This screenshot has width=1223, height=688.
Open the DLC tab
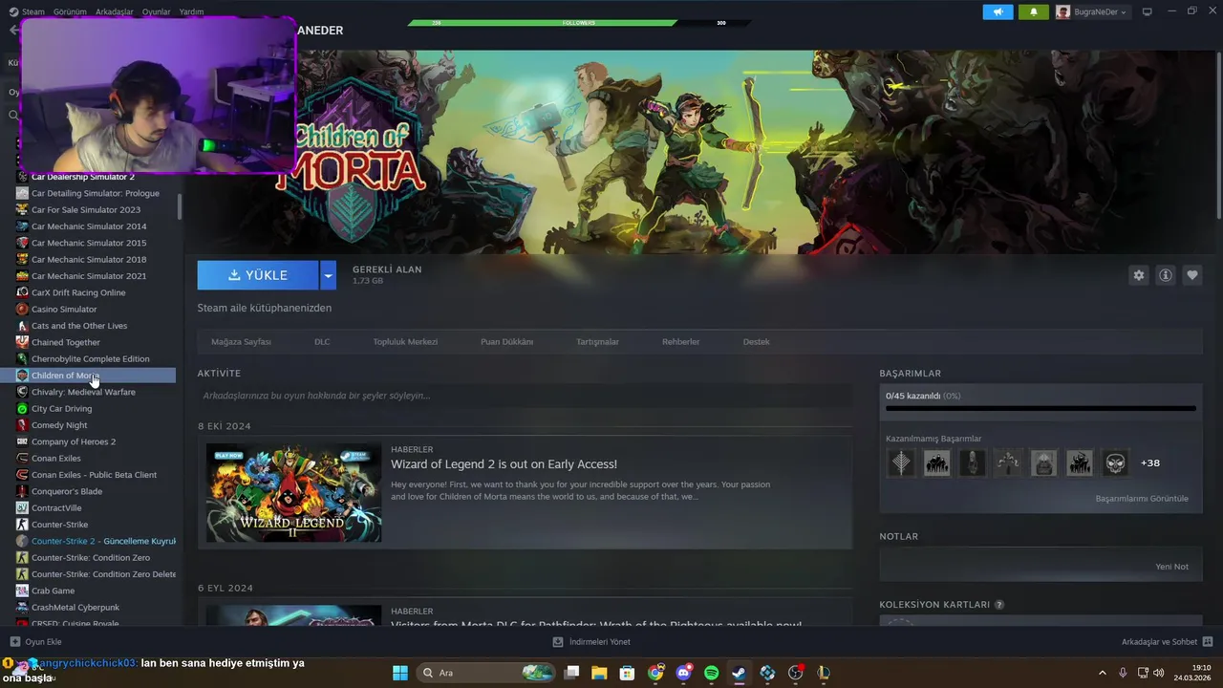322,342
